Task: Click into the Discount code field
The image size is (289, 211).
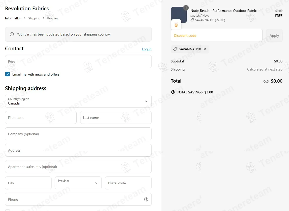Action: point(216,36)
